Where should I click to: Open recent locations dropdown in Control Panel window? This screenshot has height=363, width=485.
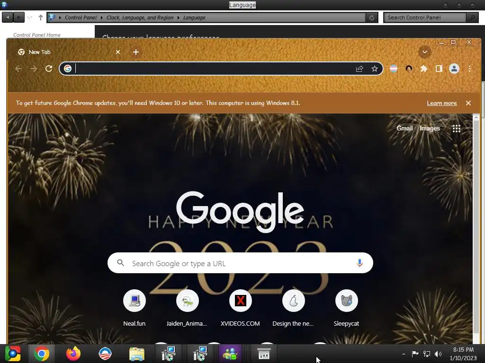click(x=29, y=17)
